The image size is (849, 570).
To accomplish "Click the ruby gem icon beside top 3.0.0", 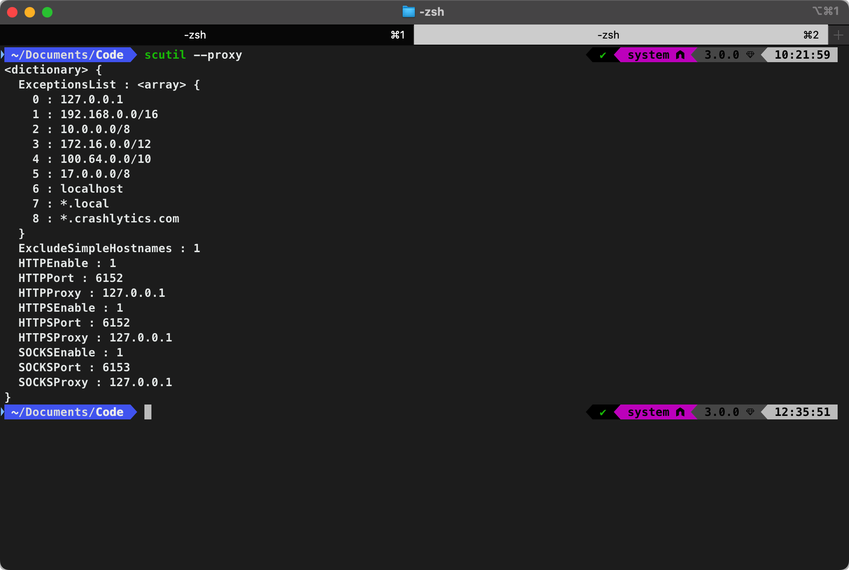I will (750, 55).
